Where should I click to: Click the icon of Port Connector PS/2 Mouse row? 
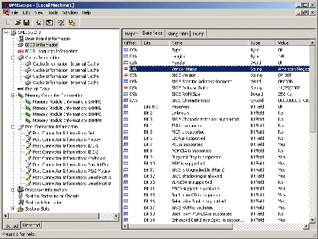click(x=29, y=171)
